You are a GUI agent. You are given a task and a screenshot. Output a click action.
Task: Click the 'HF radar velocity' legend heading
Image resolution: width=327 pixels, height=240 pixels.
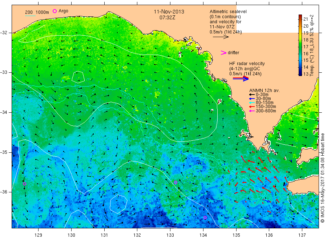(247, 64)
